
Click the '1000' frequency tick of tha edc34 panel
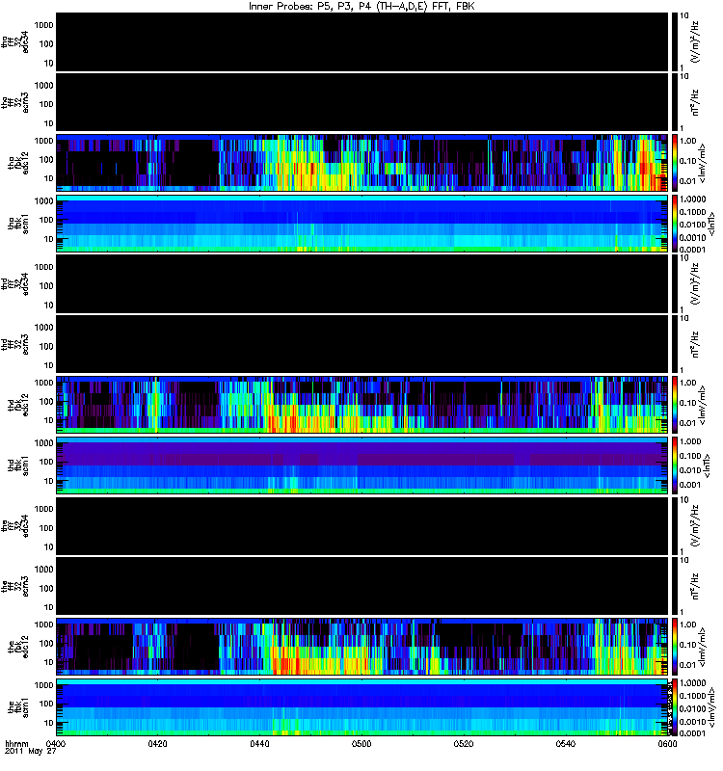pyautogui.click(x=43, y=25)
